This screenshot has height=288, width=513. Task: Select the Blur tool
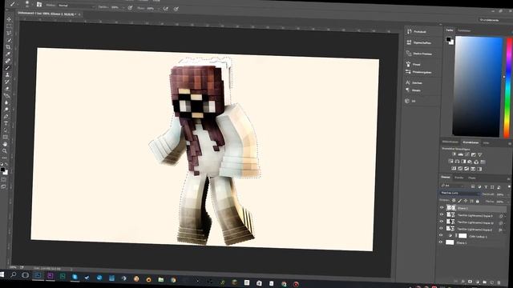(x=6, y=102)
